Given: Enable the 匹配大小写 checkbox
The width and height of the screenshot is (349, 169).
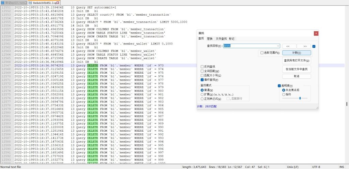Looking at the screenshot, I should (202, 75).
